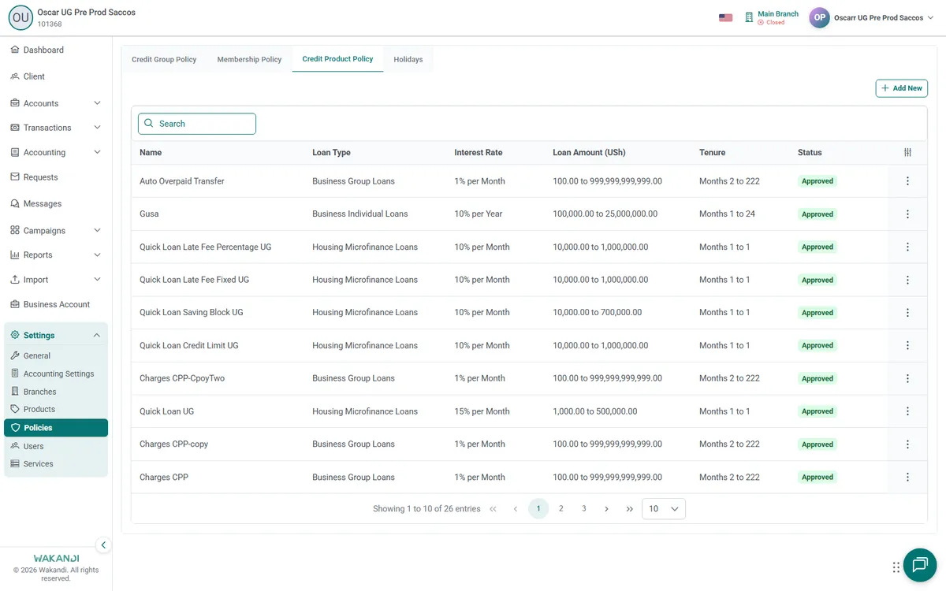Click the drag handle dots beside chat
Viewport: 946px width, 591px height.
[x=896, y=567]
